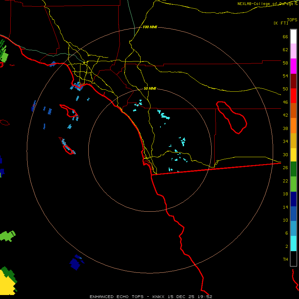Image resolution: width=299 pixels, height=299 pixels.
Task: Click the legend value 50
Action: click(x=285, y=89)
